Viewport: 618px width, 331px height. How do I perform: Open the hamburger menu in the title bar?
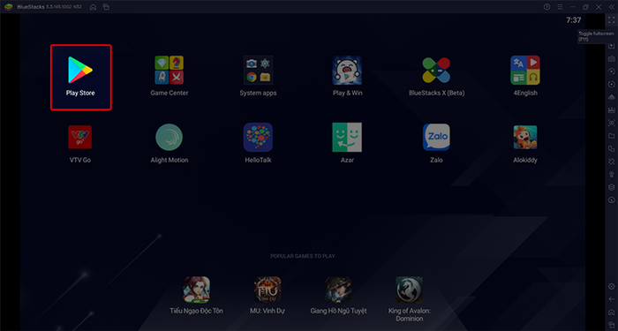(x=560, y=7)
